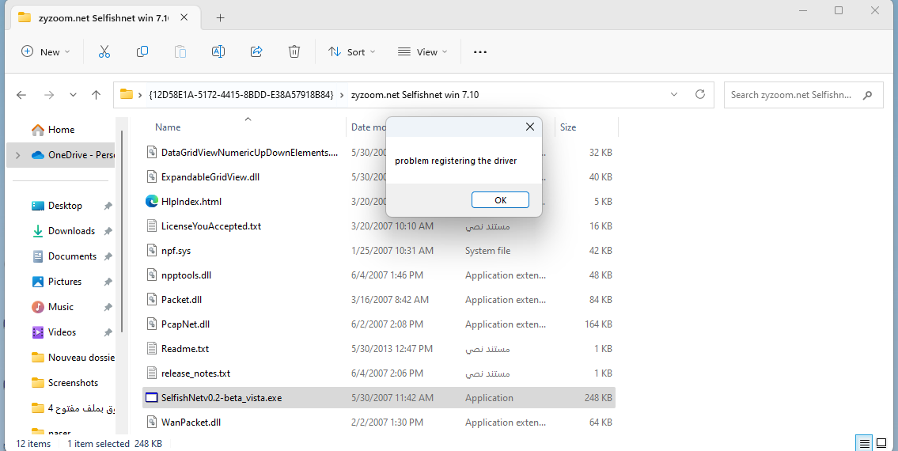Unpin Desktop using its pin icon
898x451 pixels.
108,206
